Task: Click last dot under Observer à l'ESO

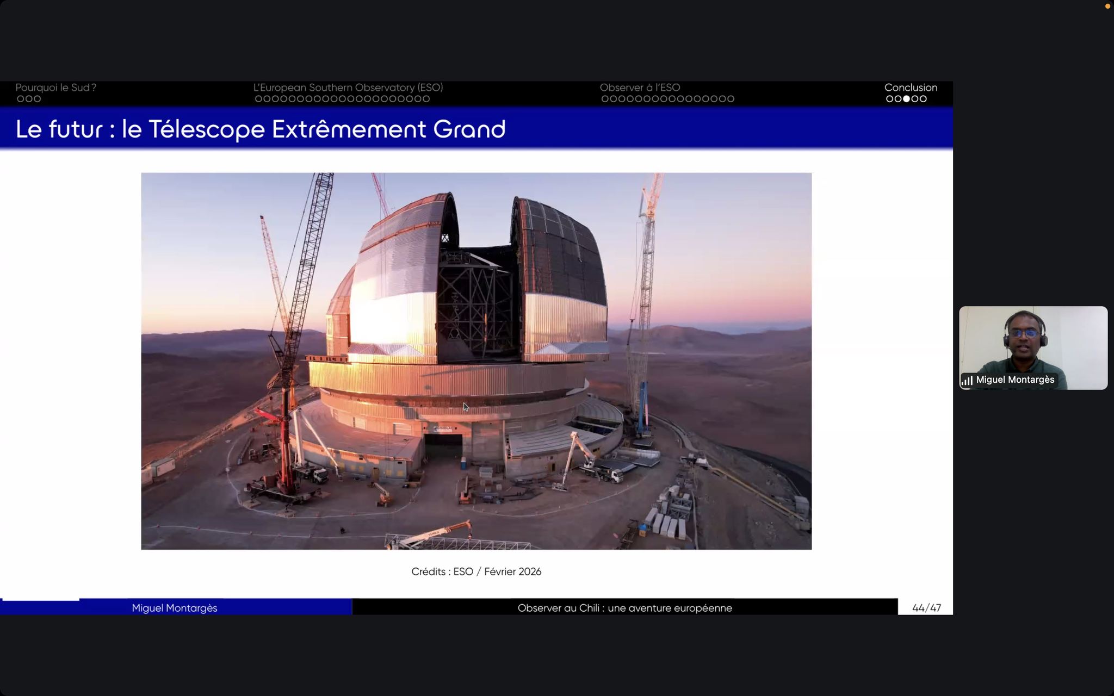Action: click(731, 99)
